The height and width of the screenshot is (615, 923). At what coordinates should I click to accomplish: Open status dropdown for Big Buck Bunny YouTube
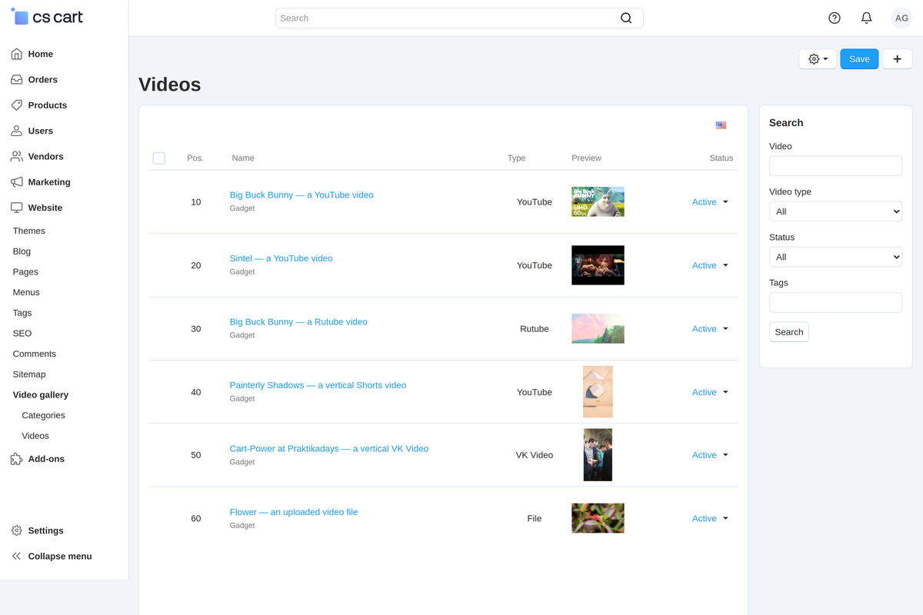point(710,202)
